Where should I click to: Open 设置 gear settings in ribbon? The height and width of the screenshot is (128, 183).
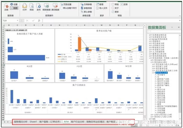click(x=14, y=4)
